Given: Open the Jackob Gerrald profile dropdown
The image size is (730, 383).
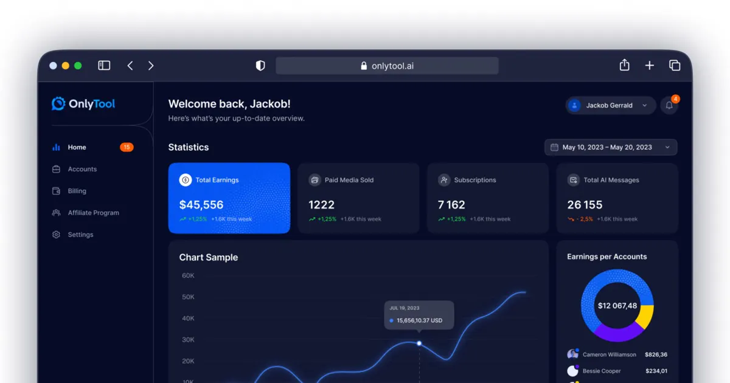Looking at the screenshot, I should 611,105.
